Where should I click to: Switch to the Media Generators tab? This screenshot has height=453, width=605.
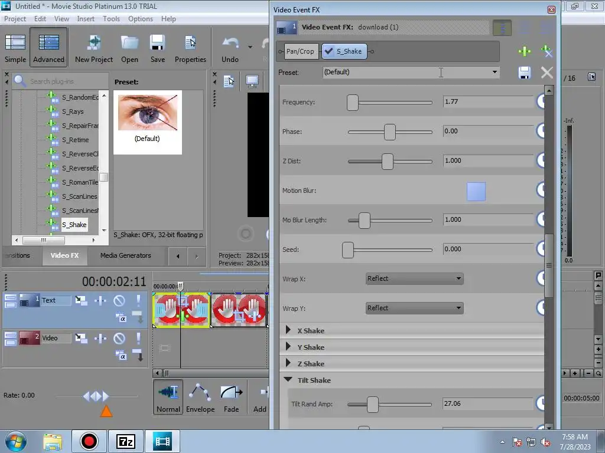pos(125,255)
